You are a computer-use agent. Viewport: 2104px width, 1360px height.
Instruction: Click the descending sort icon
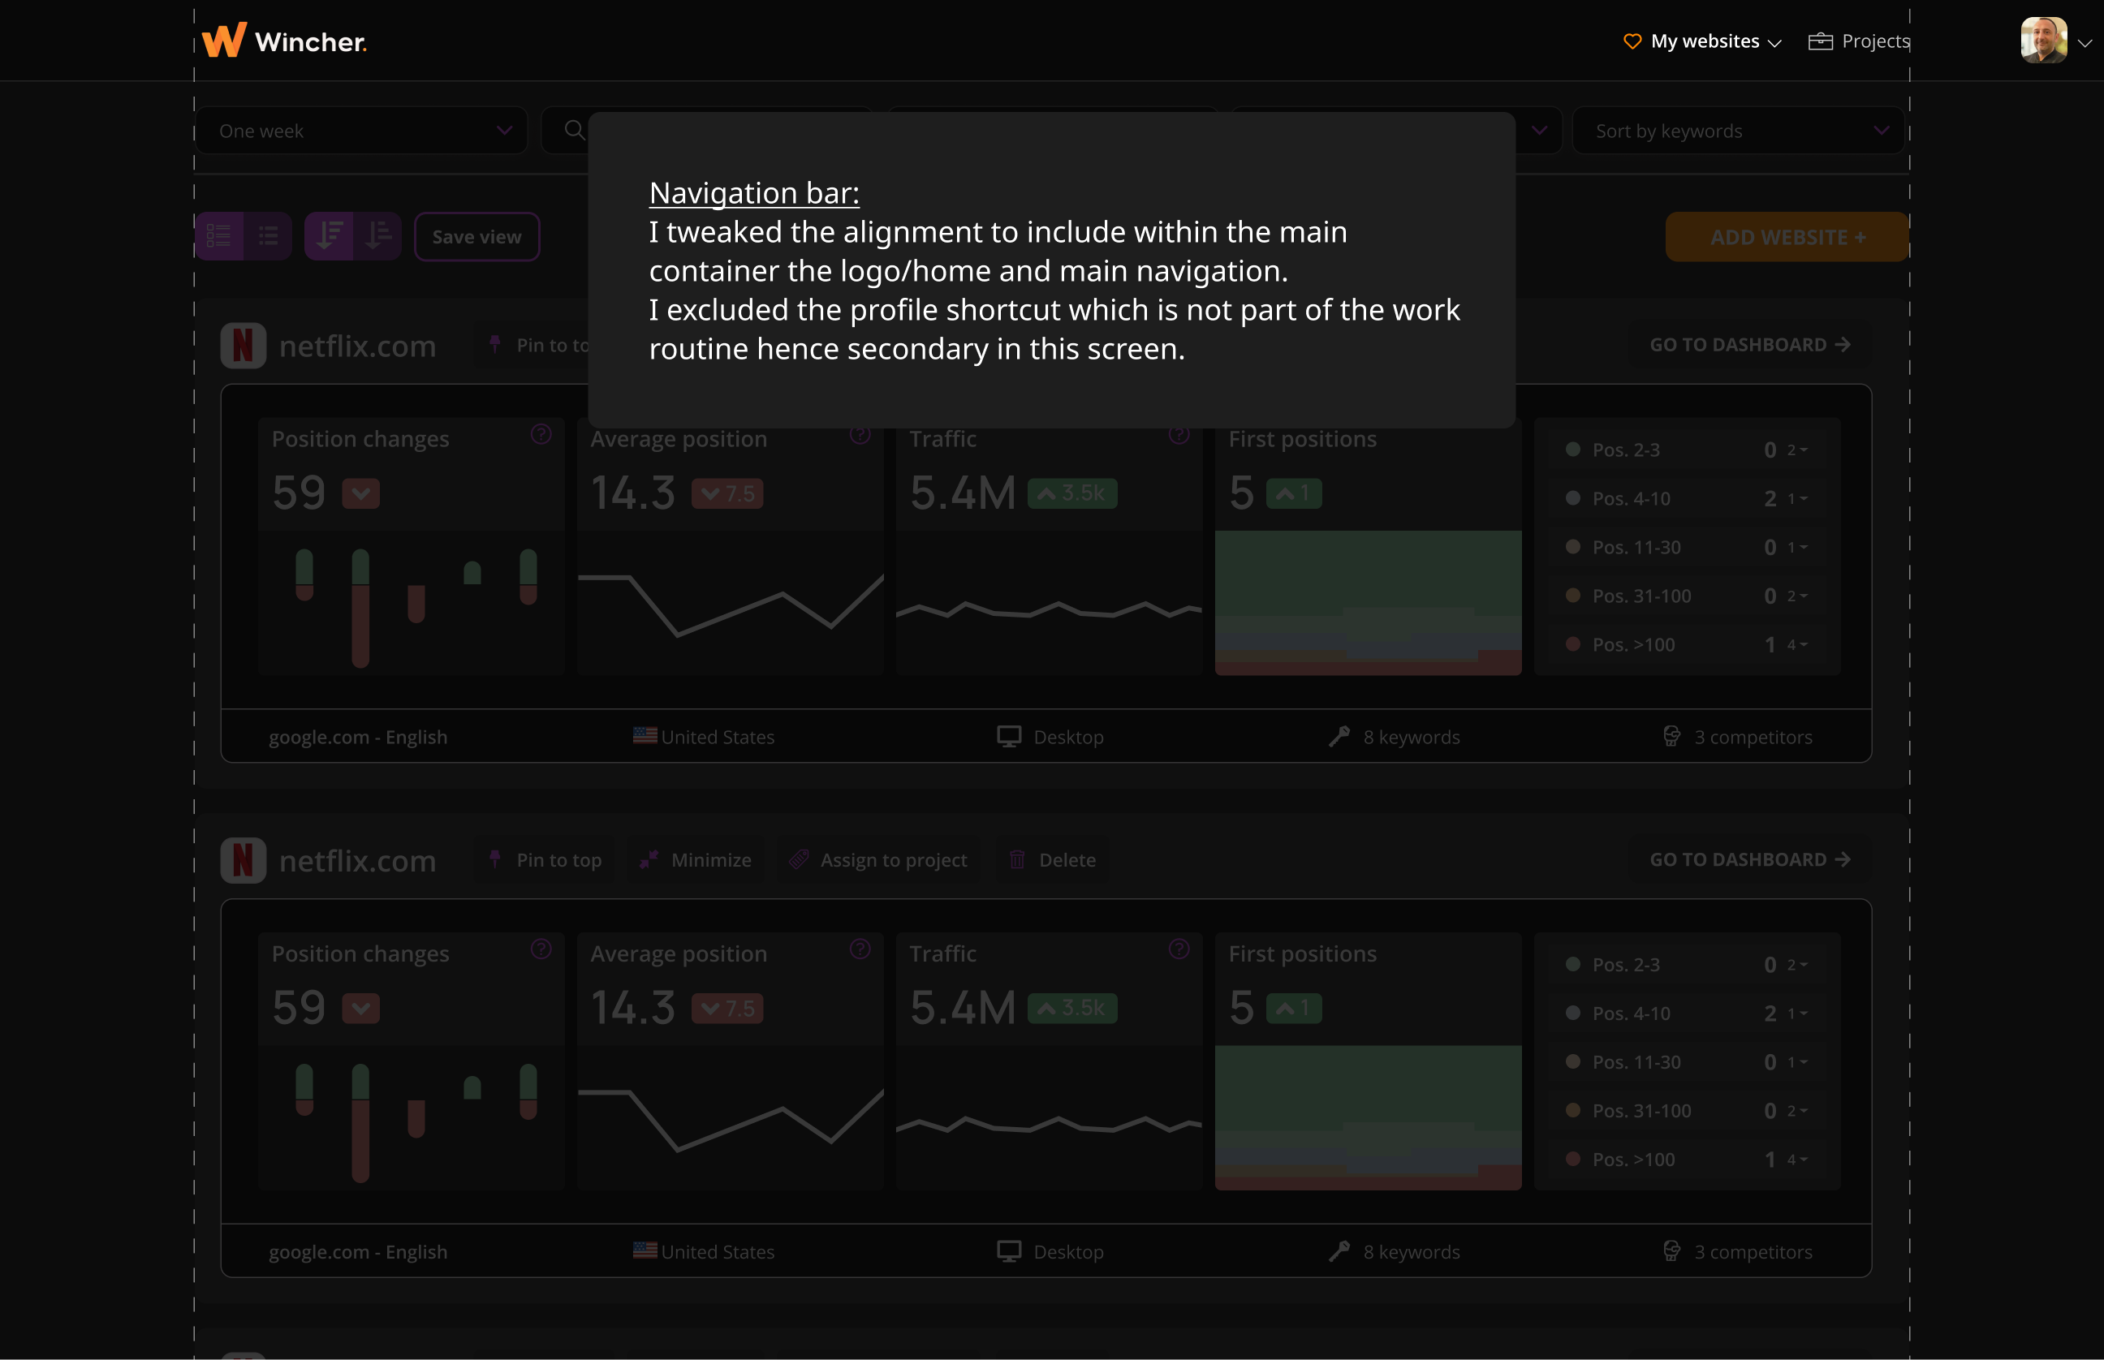[330, 236]
